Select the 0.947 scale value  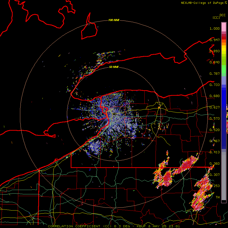click(215, 40)
